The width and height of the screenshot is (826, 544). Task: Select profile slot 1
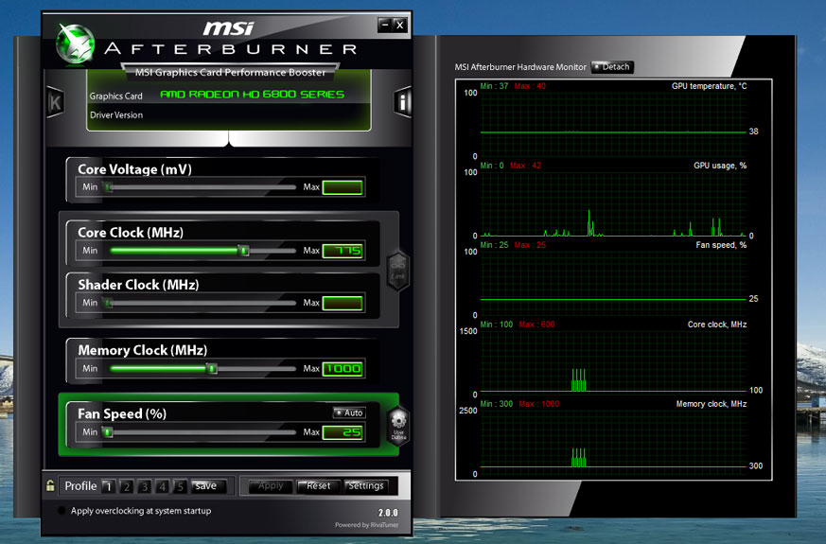point(109,486)
